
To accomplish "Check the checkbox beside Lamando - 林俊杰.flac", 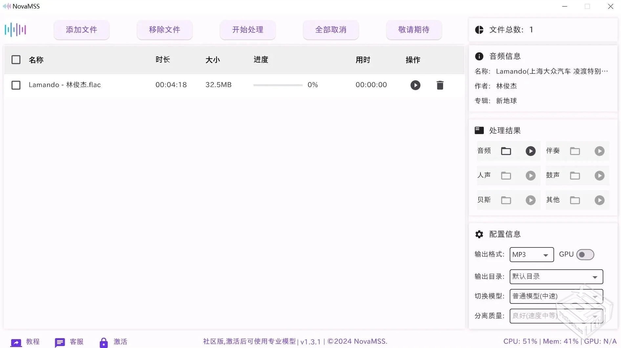I will (x=16, y=85).
